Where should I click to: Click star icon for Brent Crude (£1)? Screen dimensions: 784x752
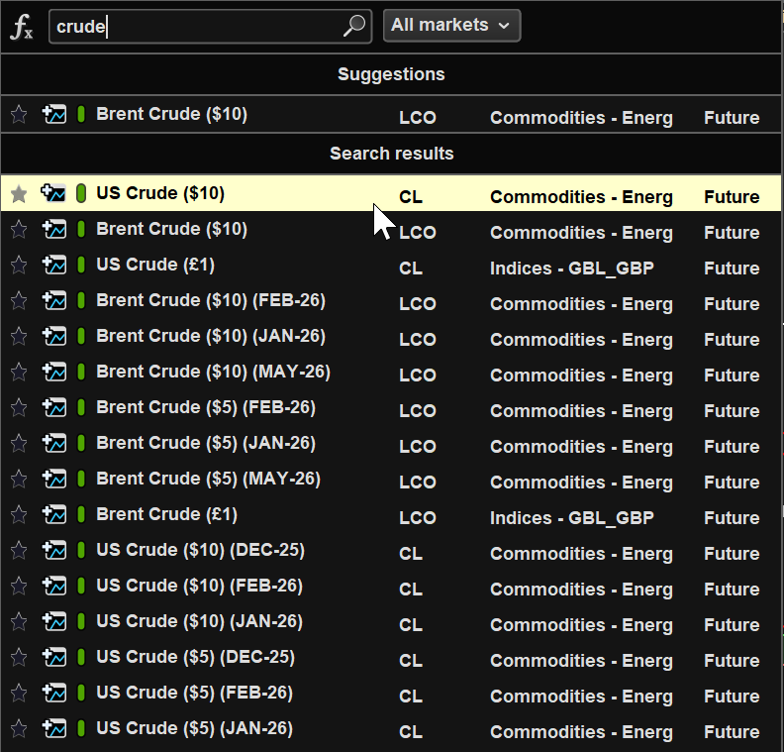19,514
